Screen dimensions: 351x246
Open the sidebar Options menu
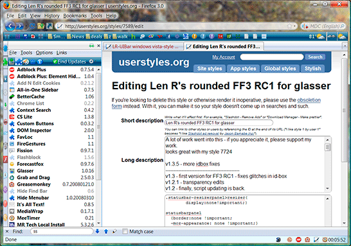pos(44,53)
